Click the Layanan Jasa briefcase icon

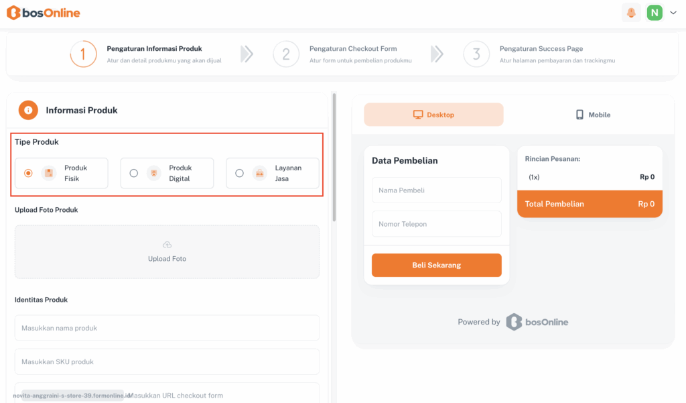(259, 173)
